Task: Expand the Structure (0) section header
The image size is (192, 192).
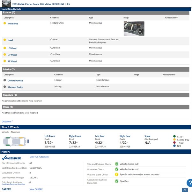Action: (96, 95)
